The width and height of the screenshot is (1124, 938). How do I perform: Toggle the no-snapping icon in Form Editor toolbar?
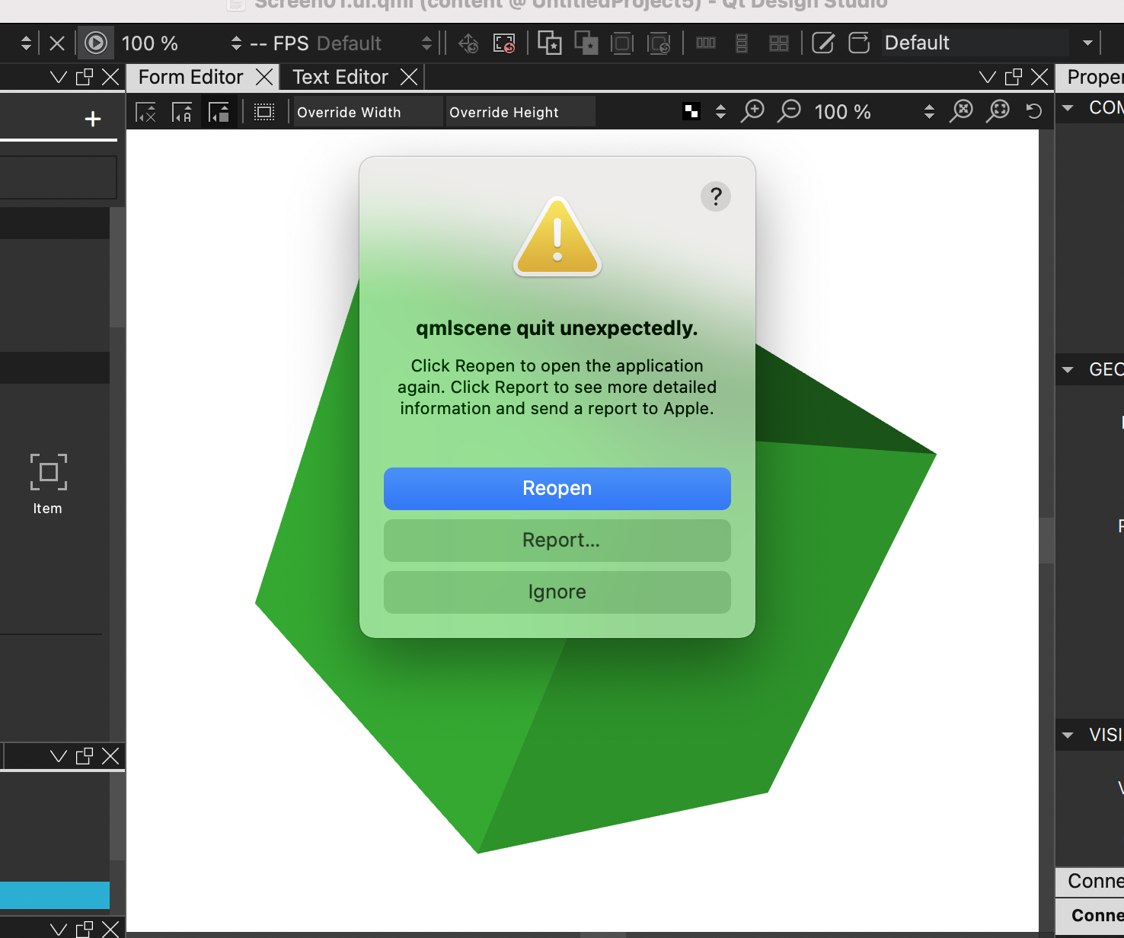(146, 113)
